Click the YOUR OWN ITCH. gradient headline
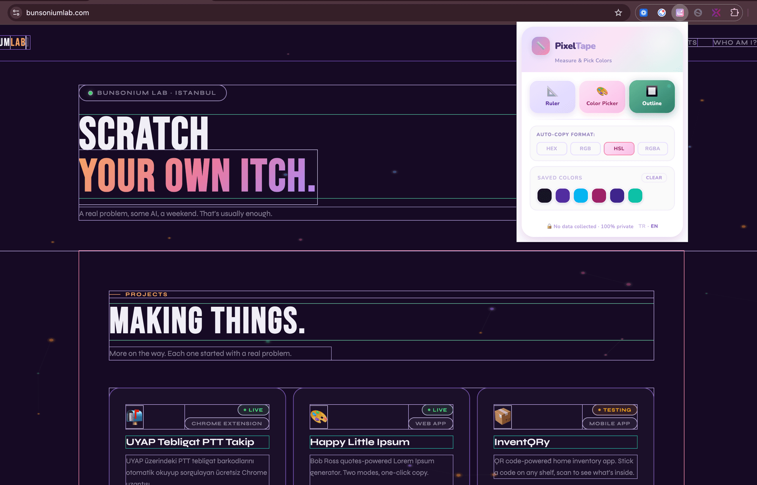757x485 pixels. 198,175
